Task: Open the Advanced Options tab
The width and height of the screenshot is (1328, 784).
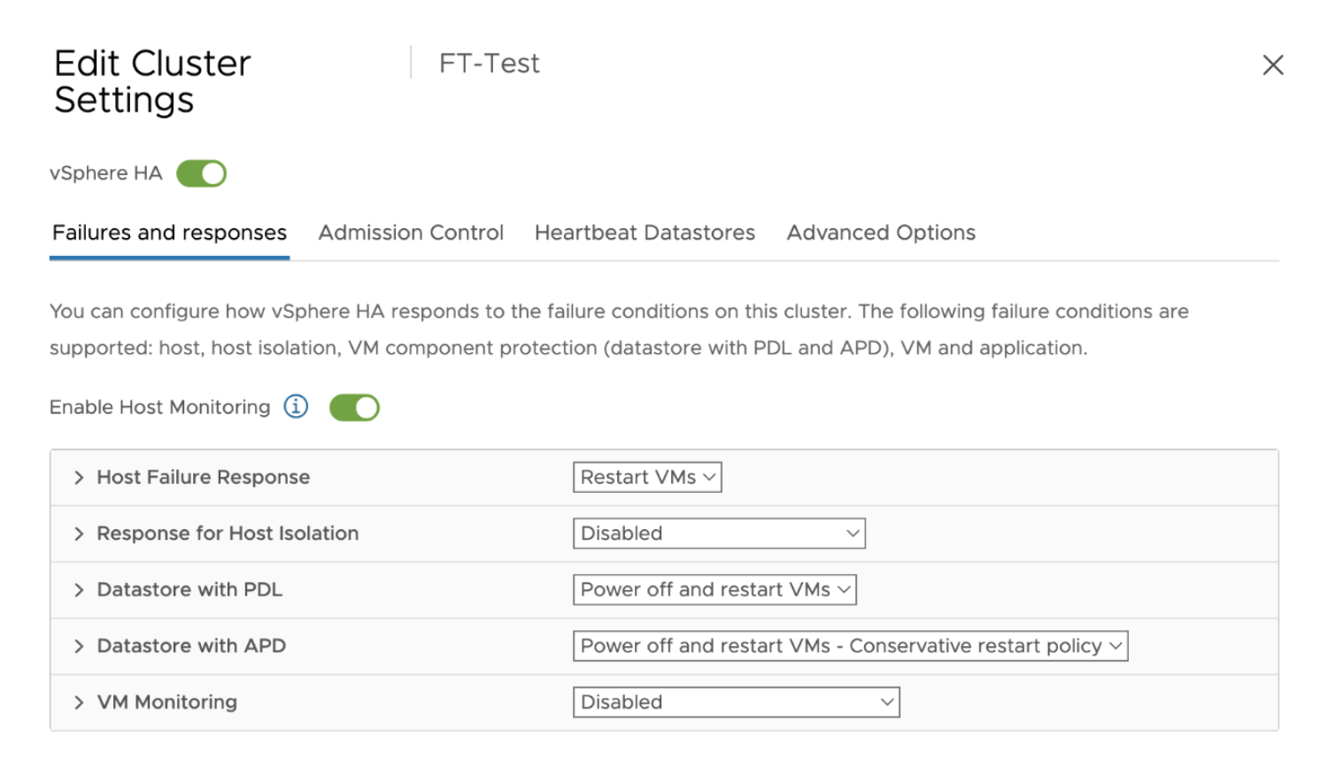Action: (881, 233)
